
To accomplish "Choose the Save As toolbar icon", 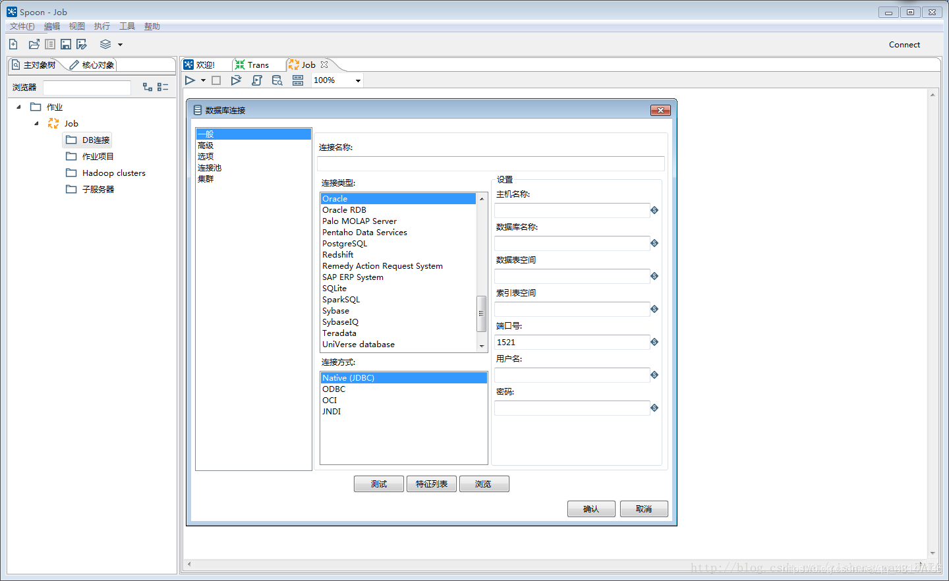I will [x=82, y=44].
